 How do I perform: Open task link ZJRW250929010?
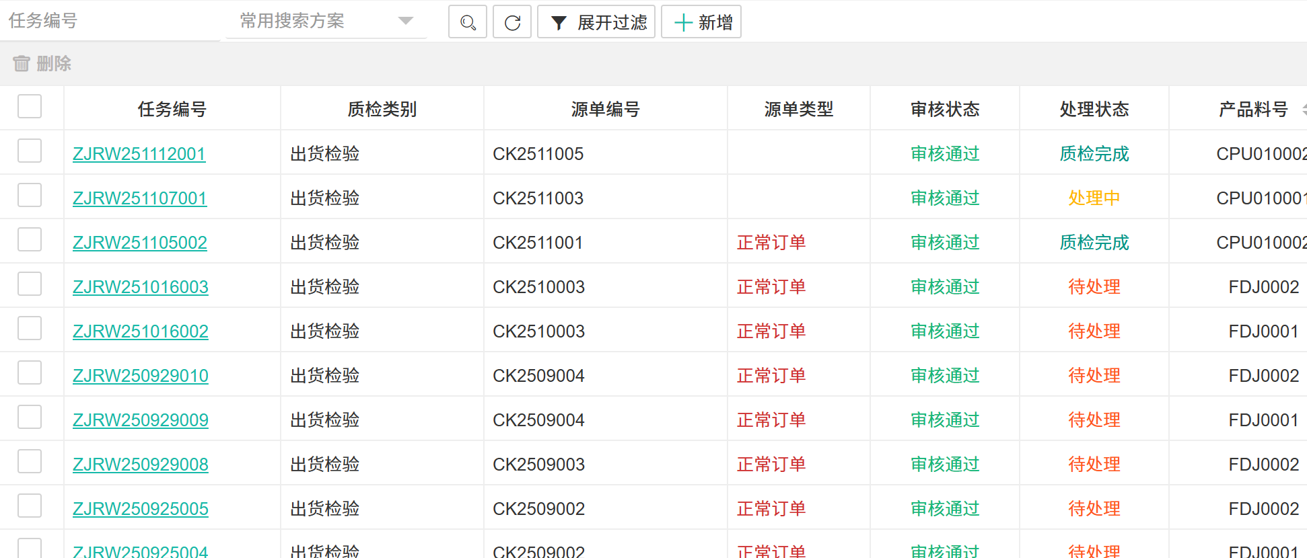click(140, 376)
